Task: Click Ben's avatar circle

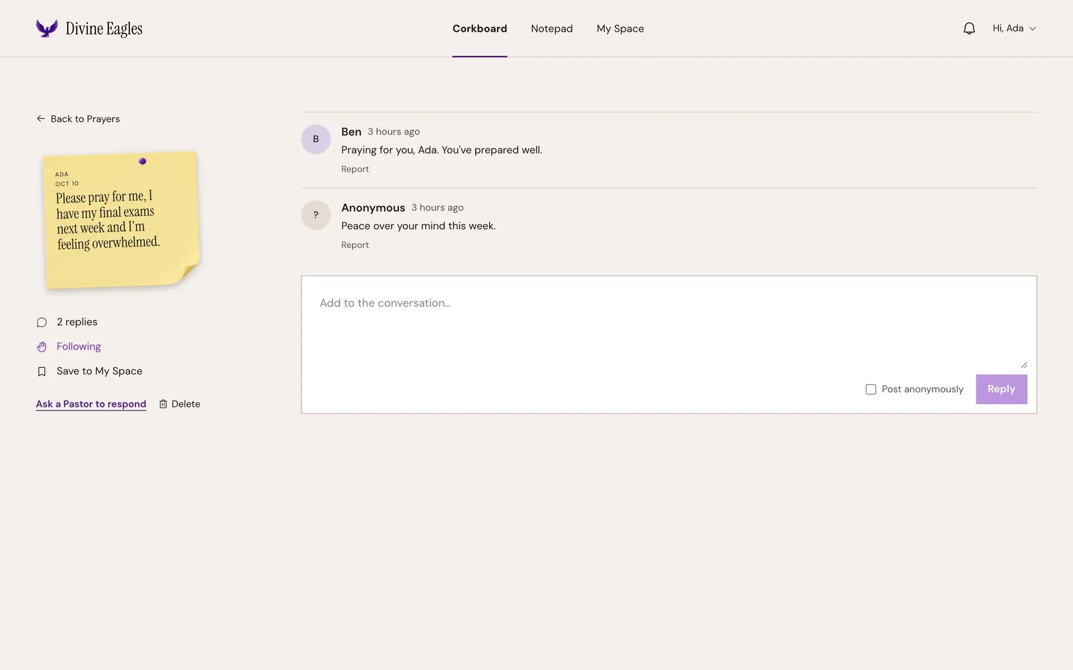Action: click(316, 139)
